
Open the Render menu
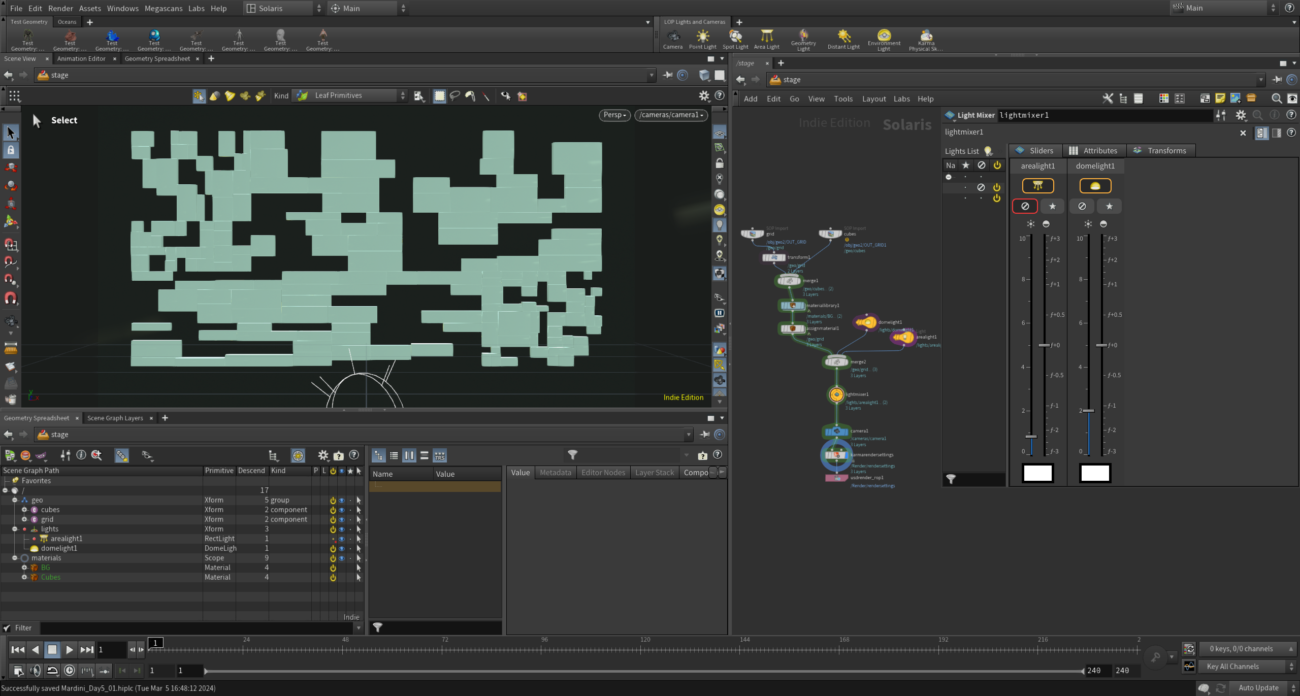point(60,8)
